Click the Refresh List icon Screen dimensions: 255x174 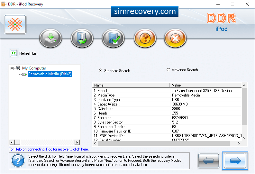click(14, 53)
